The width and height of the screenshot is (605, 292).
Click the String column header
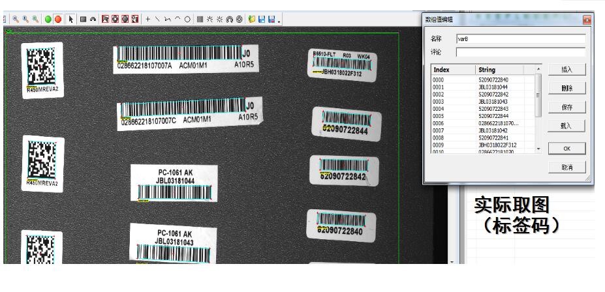pos(499,70)
